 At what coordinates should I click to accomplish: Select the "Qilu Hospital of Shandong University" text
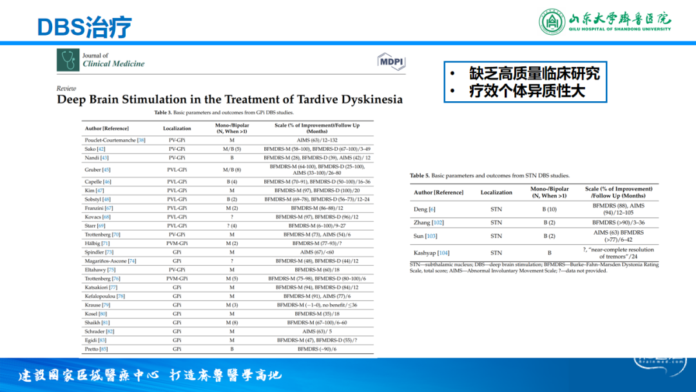[x=620, y=29]
